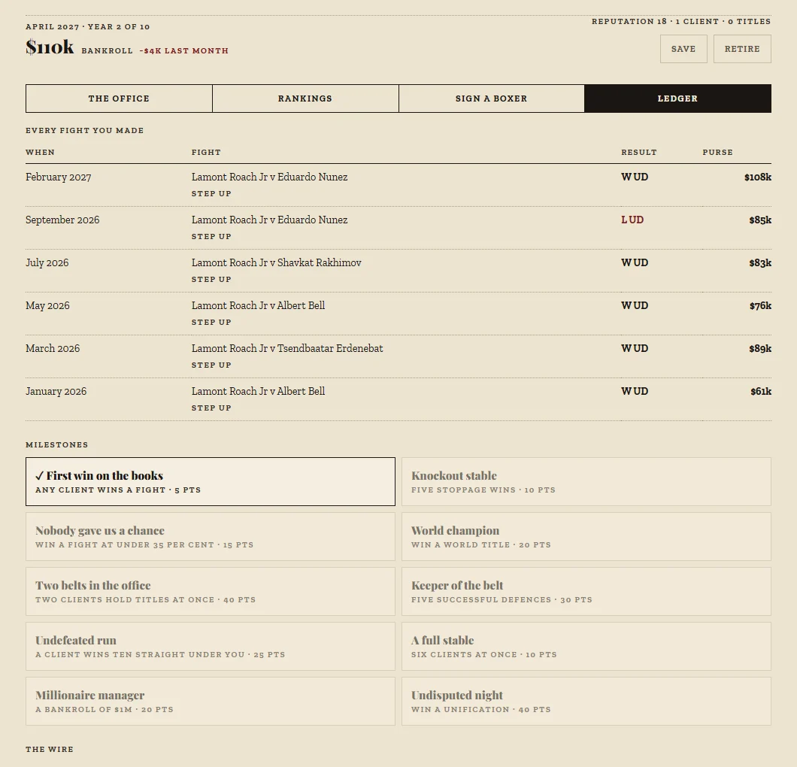The image size is (797, 767).
Task: Select 'Two belts in the office' milestone
Action: [211, 591]
